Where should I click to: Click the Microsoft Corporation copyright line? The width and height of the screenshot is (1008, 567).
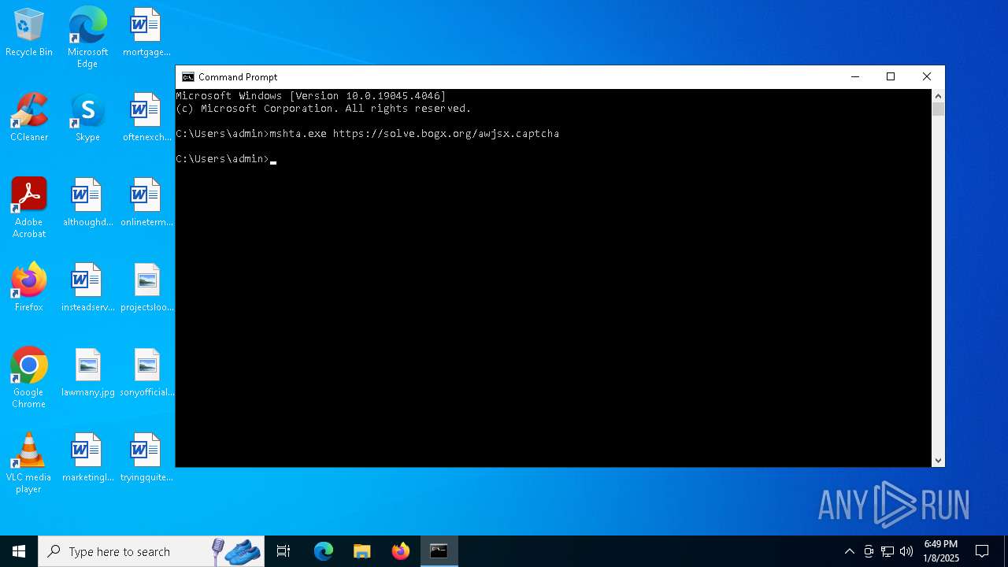(x=324, y=109)
